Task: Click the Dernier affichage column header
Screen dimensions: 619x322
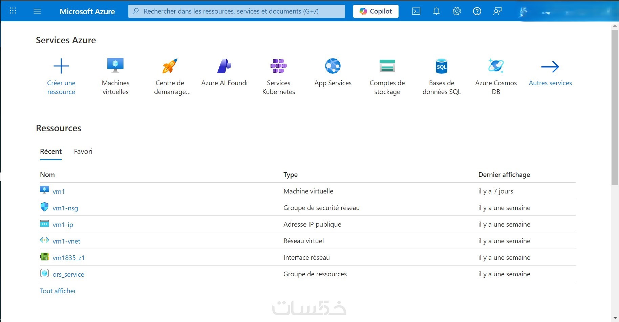Action: [x=504, y=175]
